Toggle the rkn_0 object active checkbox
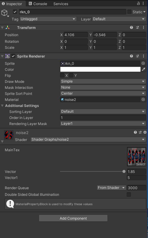Image resolution: width=148 pixels, height=238 pixels. 15,12
